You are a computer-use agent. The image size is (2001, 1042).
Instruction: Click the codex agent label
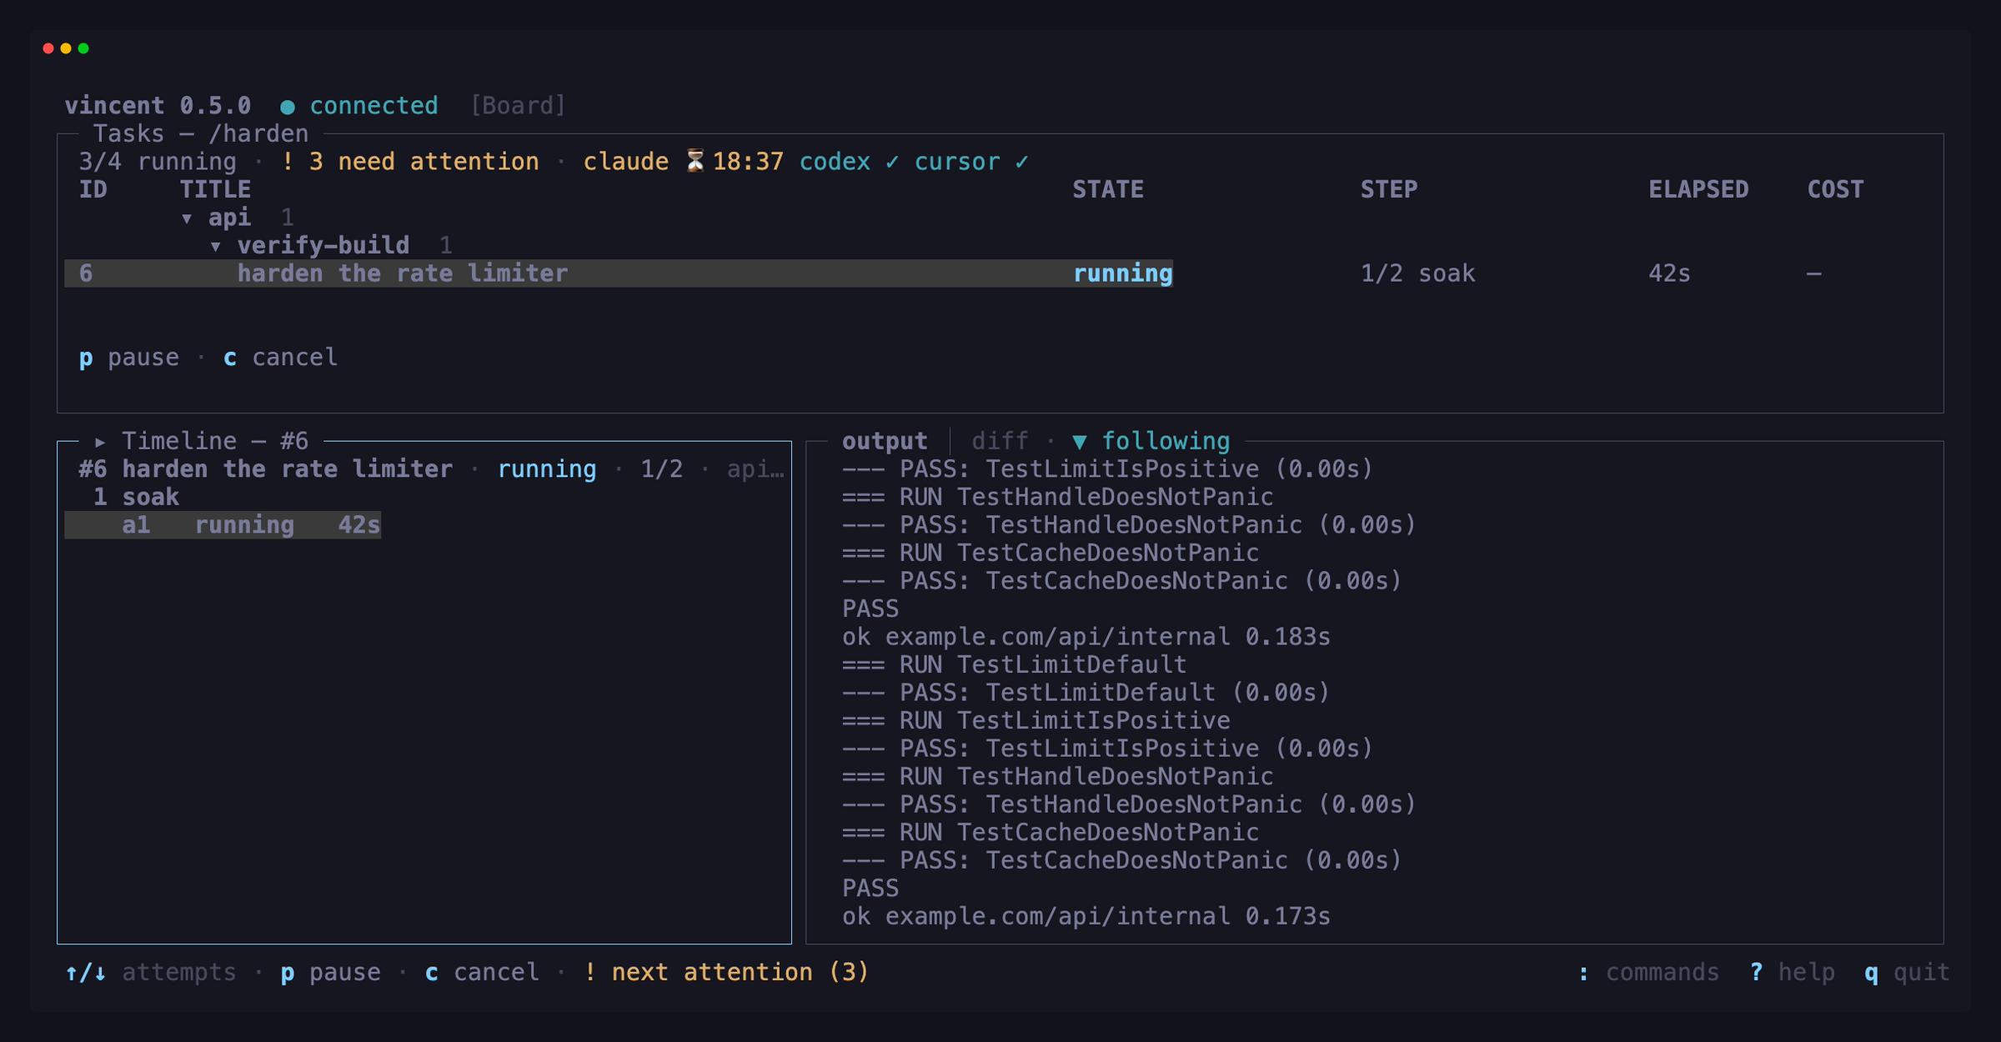coord(835,162)
